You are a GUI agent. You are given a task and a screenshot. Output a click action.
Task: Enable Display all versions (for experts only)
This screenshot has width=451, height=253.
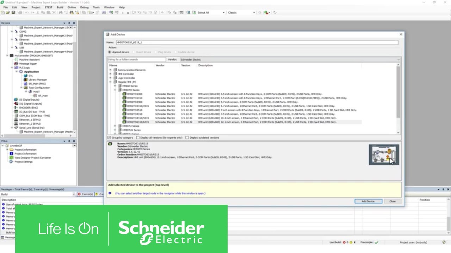click(x=138, y=138)
